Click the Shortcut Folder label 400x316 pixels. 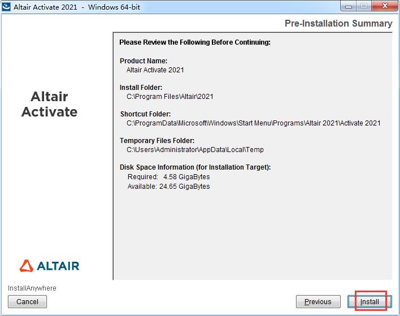145,114
